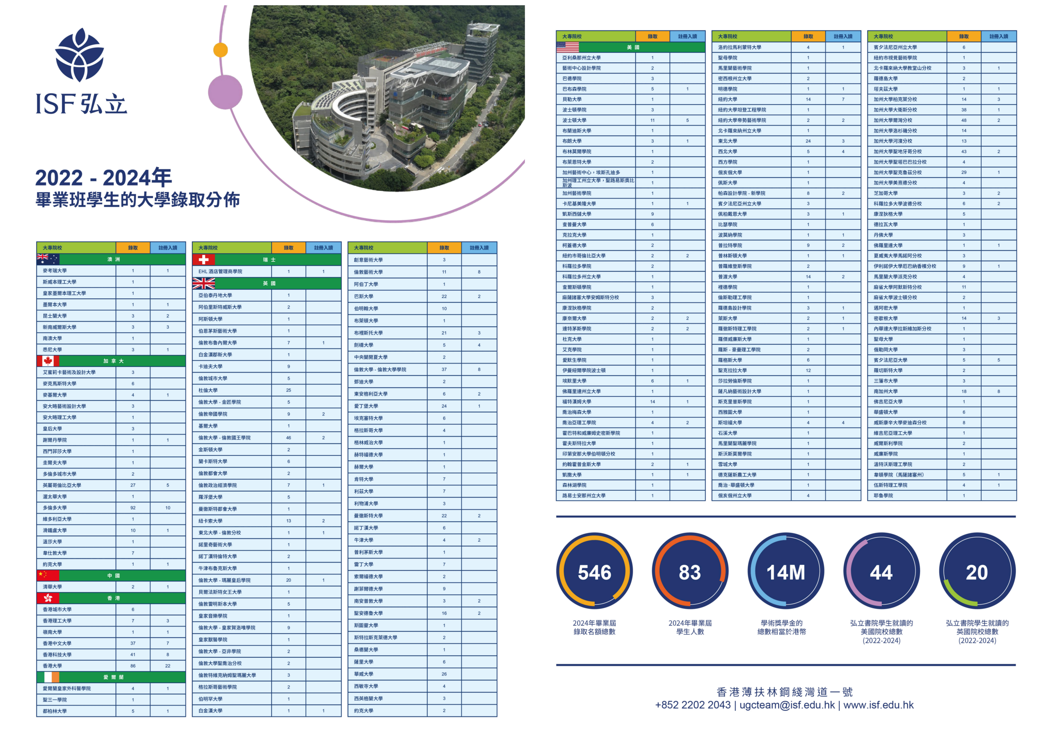Screen dimensions: 1050x746
Task: Click the 83 graduates statistic circle
Action: coord(689,571)
